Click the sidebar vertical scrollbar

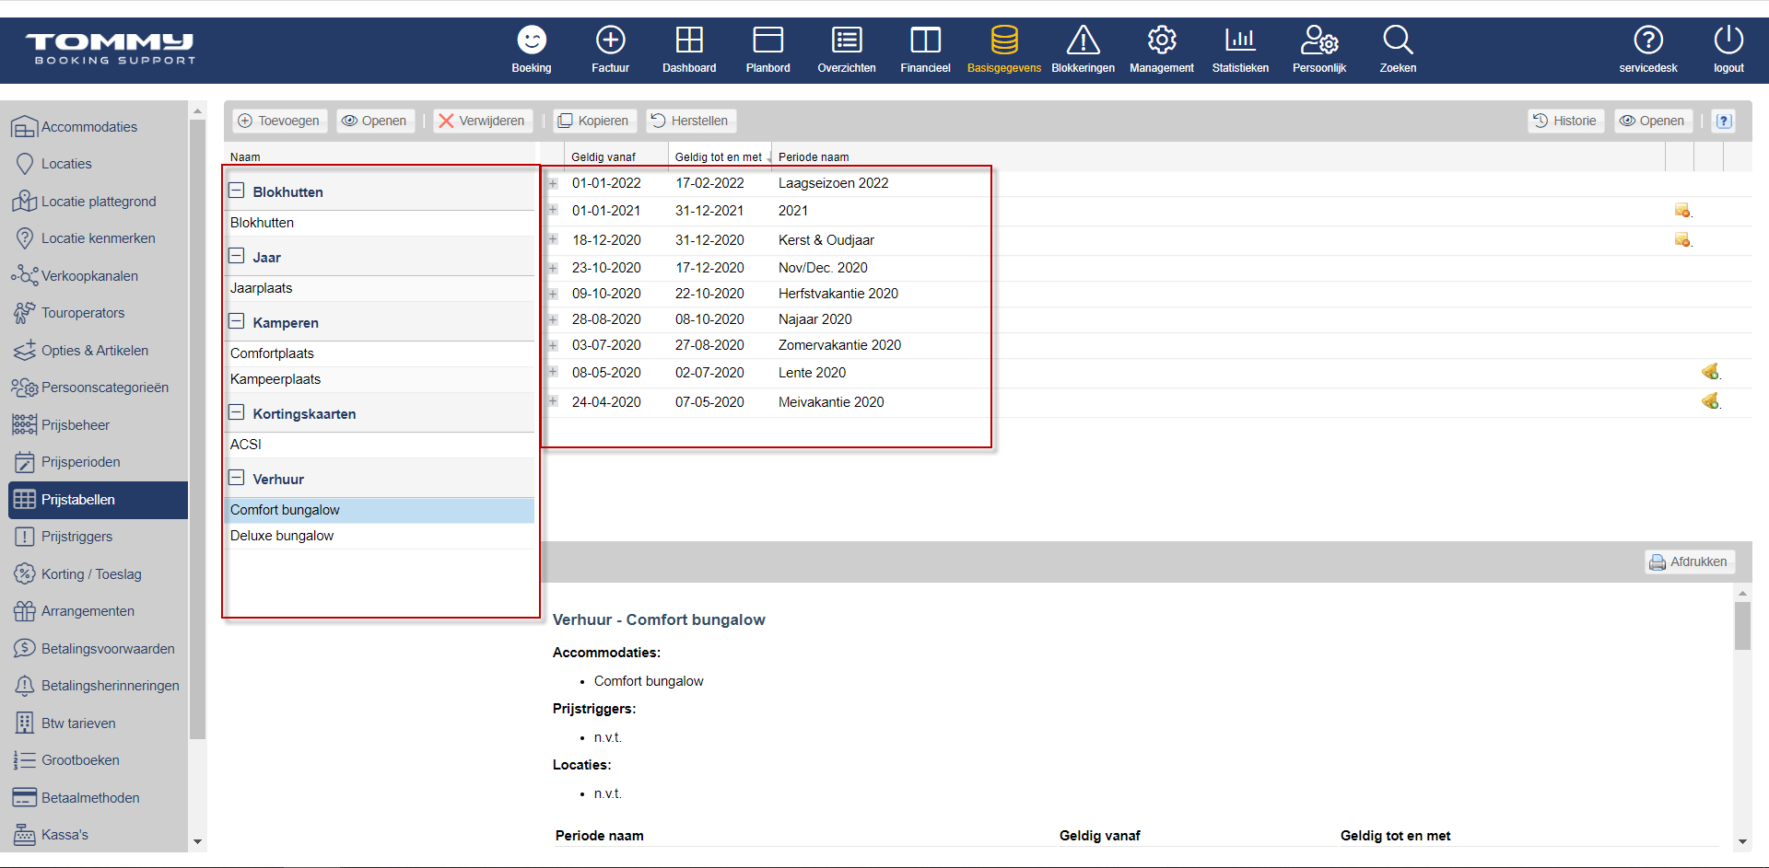point(197,428)
